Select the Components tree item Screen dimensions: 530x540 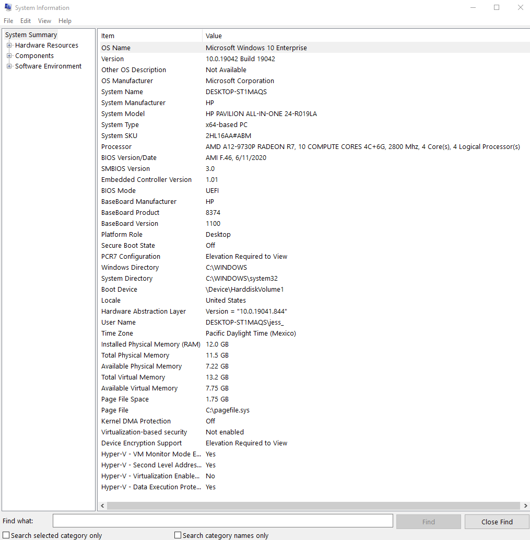(34, 55)
